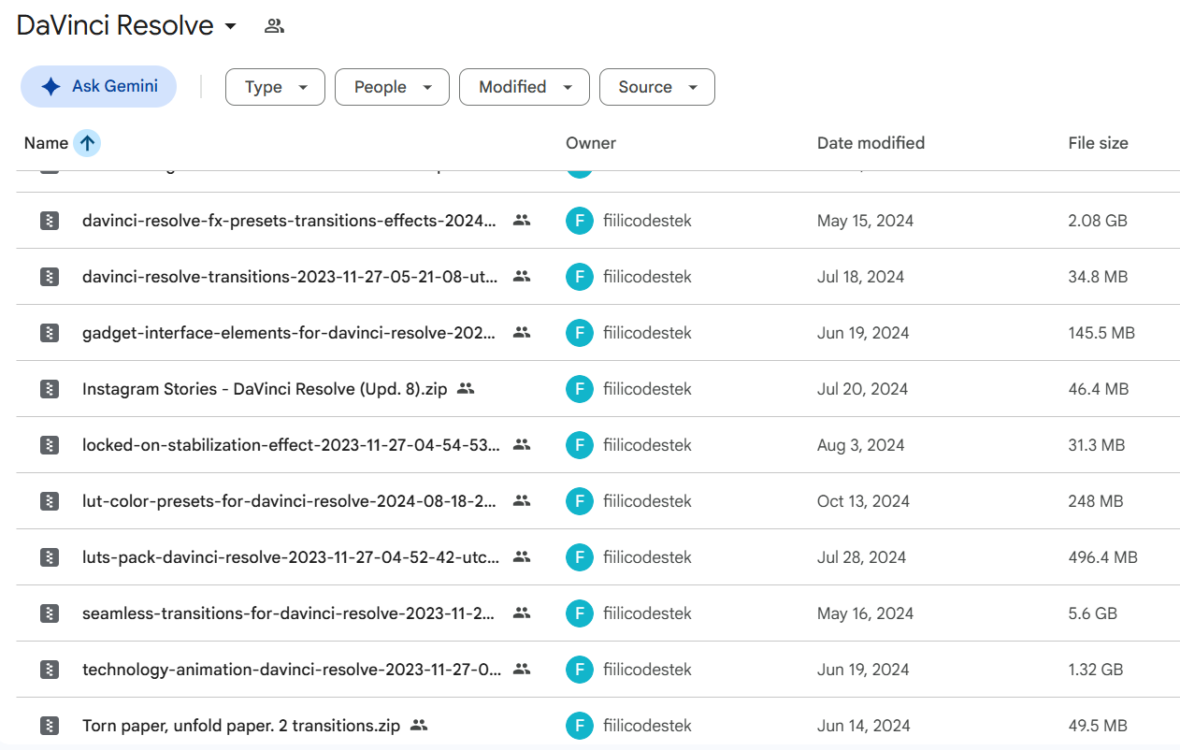
Task: Click the Aug 3, 2024 date
Action: click(x=861, y=445)
